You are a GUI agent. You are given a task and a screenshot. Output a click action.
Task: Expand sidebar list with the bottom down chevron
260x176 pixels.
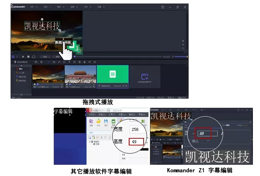pos(21,94)
